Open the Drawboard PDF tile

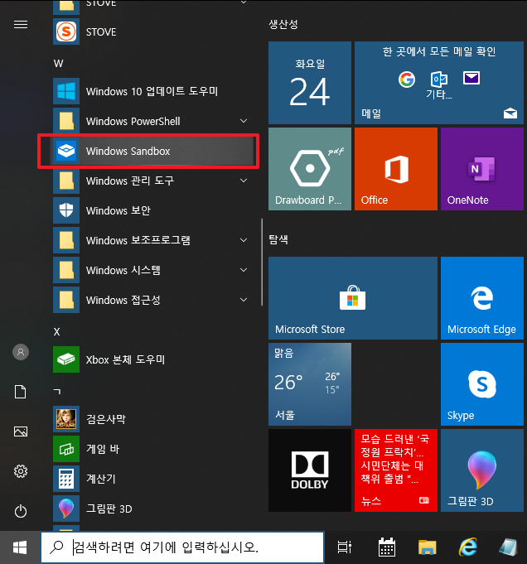(310, 169)
